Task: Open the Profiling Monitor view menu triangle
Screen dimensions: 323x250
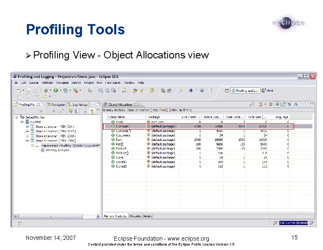Action: pyautogui.click(x=98, y=111)
